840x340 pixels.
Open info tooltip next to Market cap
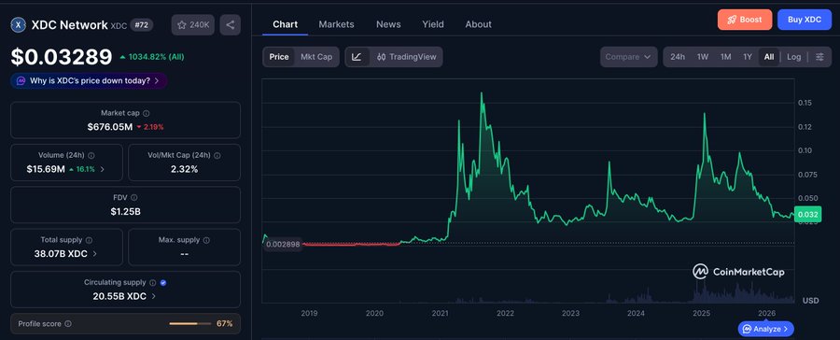[x=147, y=113]
